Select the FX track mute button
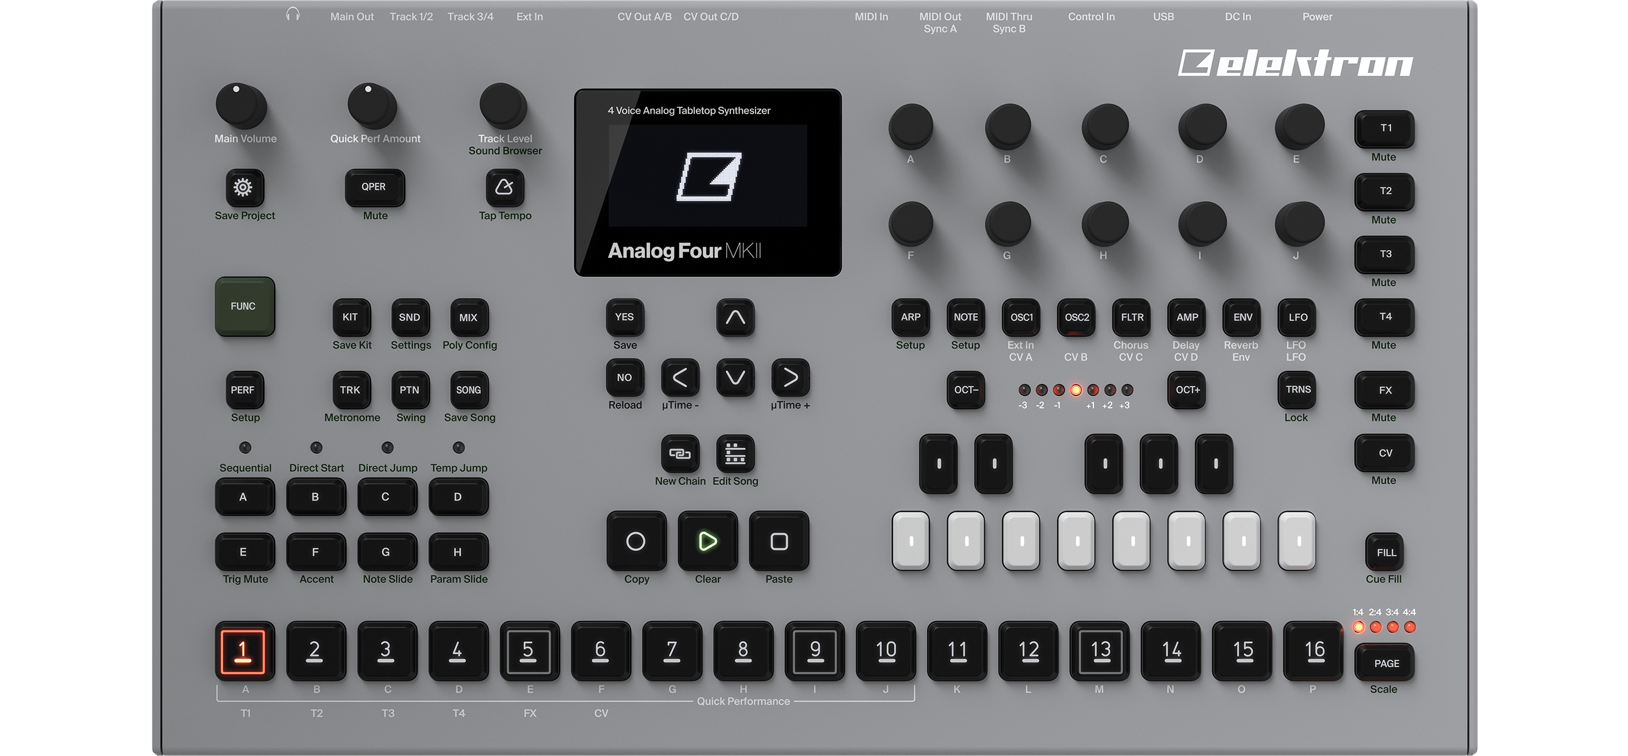The height and width of the screenshot is (756, 1628). (1385, 390)
